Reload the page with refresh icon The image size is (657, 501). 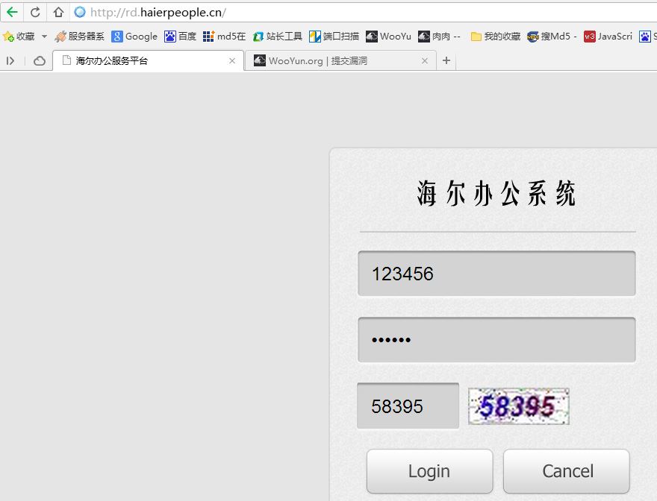tap(35, 12)
